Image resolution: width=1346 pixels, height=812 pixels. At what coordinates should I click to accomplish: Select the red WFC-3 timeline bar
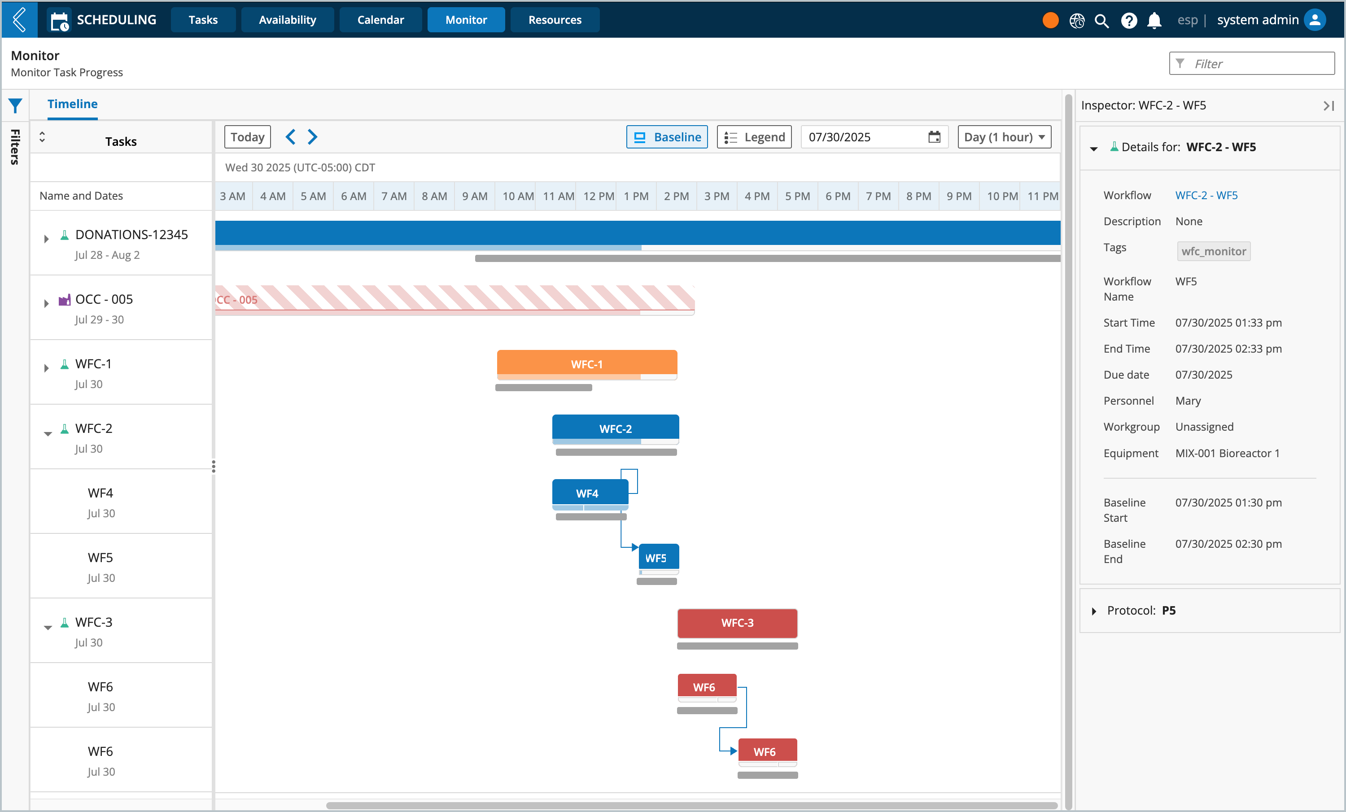[737, 623]
